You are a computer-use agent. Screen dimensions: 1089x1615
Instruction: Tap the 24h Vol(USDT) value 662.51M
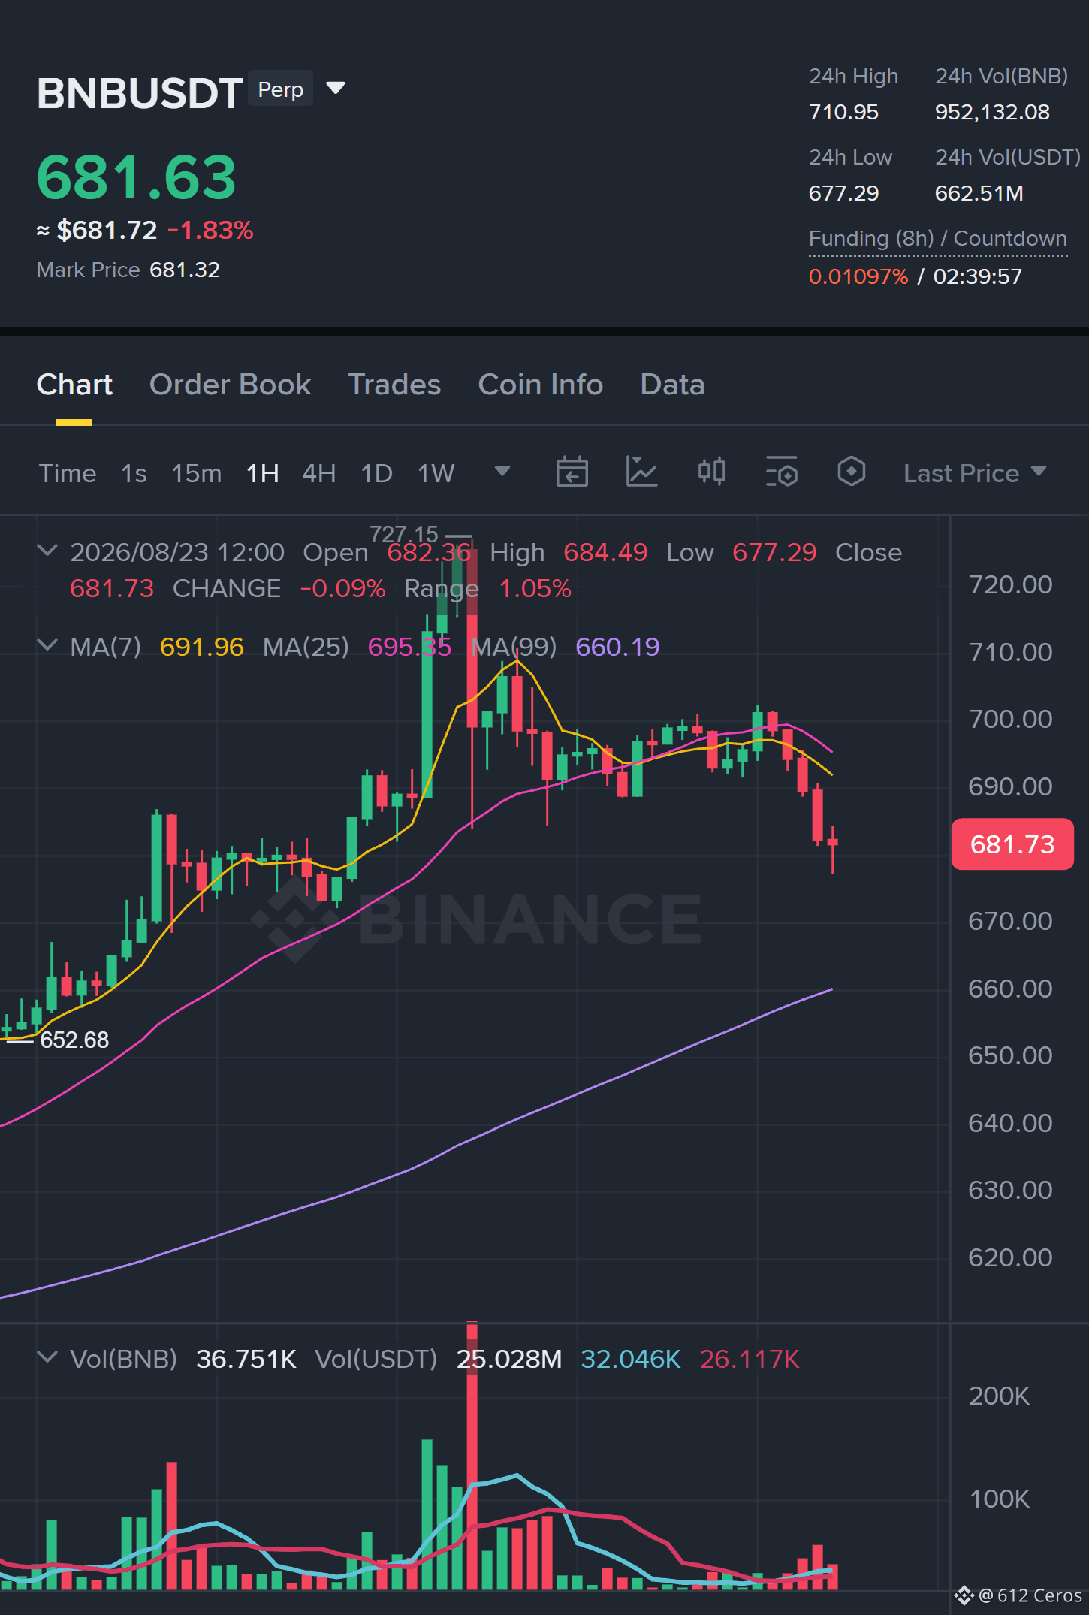click(x=979, y=193)
